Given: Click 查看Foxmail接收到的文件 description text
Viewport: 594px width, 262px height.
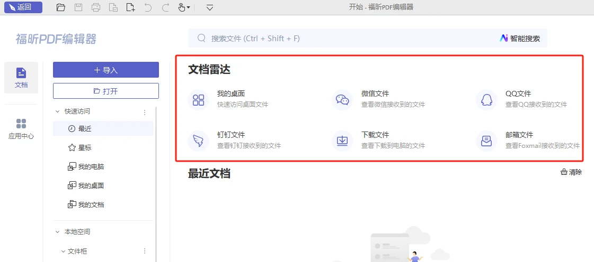Looking at the screenshot, I should pyautogui.click(x=543, y=146).
